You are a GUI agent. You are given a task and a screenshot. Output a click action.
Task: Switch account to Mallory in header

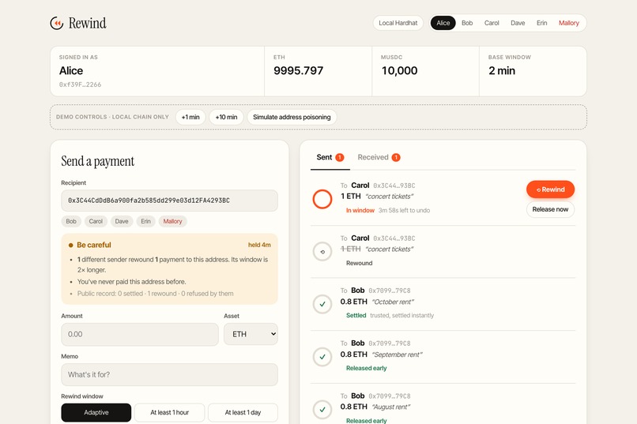tap(569, 23)
